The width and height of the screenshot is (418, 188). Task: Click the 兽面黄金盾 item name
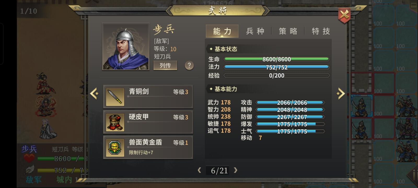click(x=145, y=142)
